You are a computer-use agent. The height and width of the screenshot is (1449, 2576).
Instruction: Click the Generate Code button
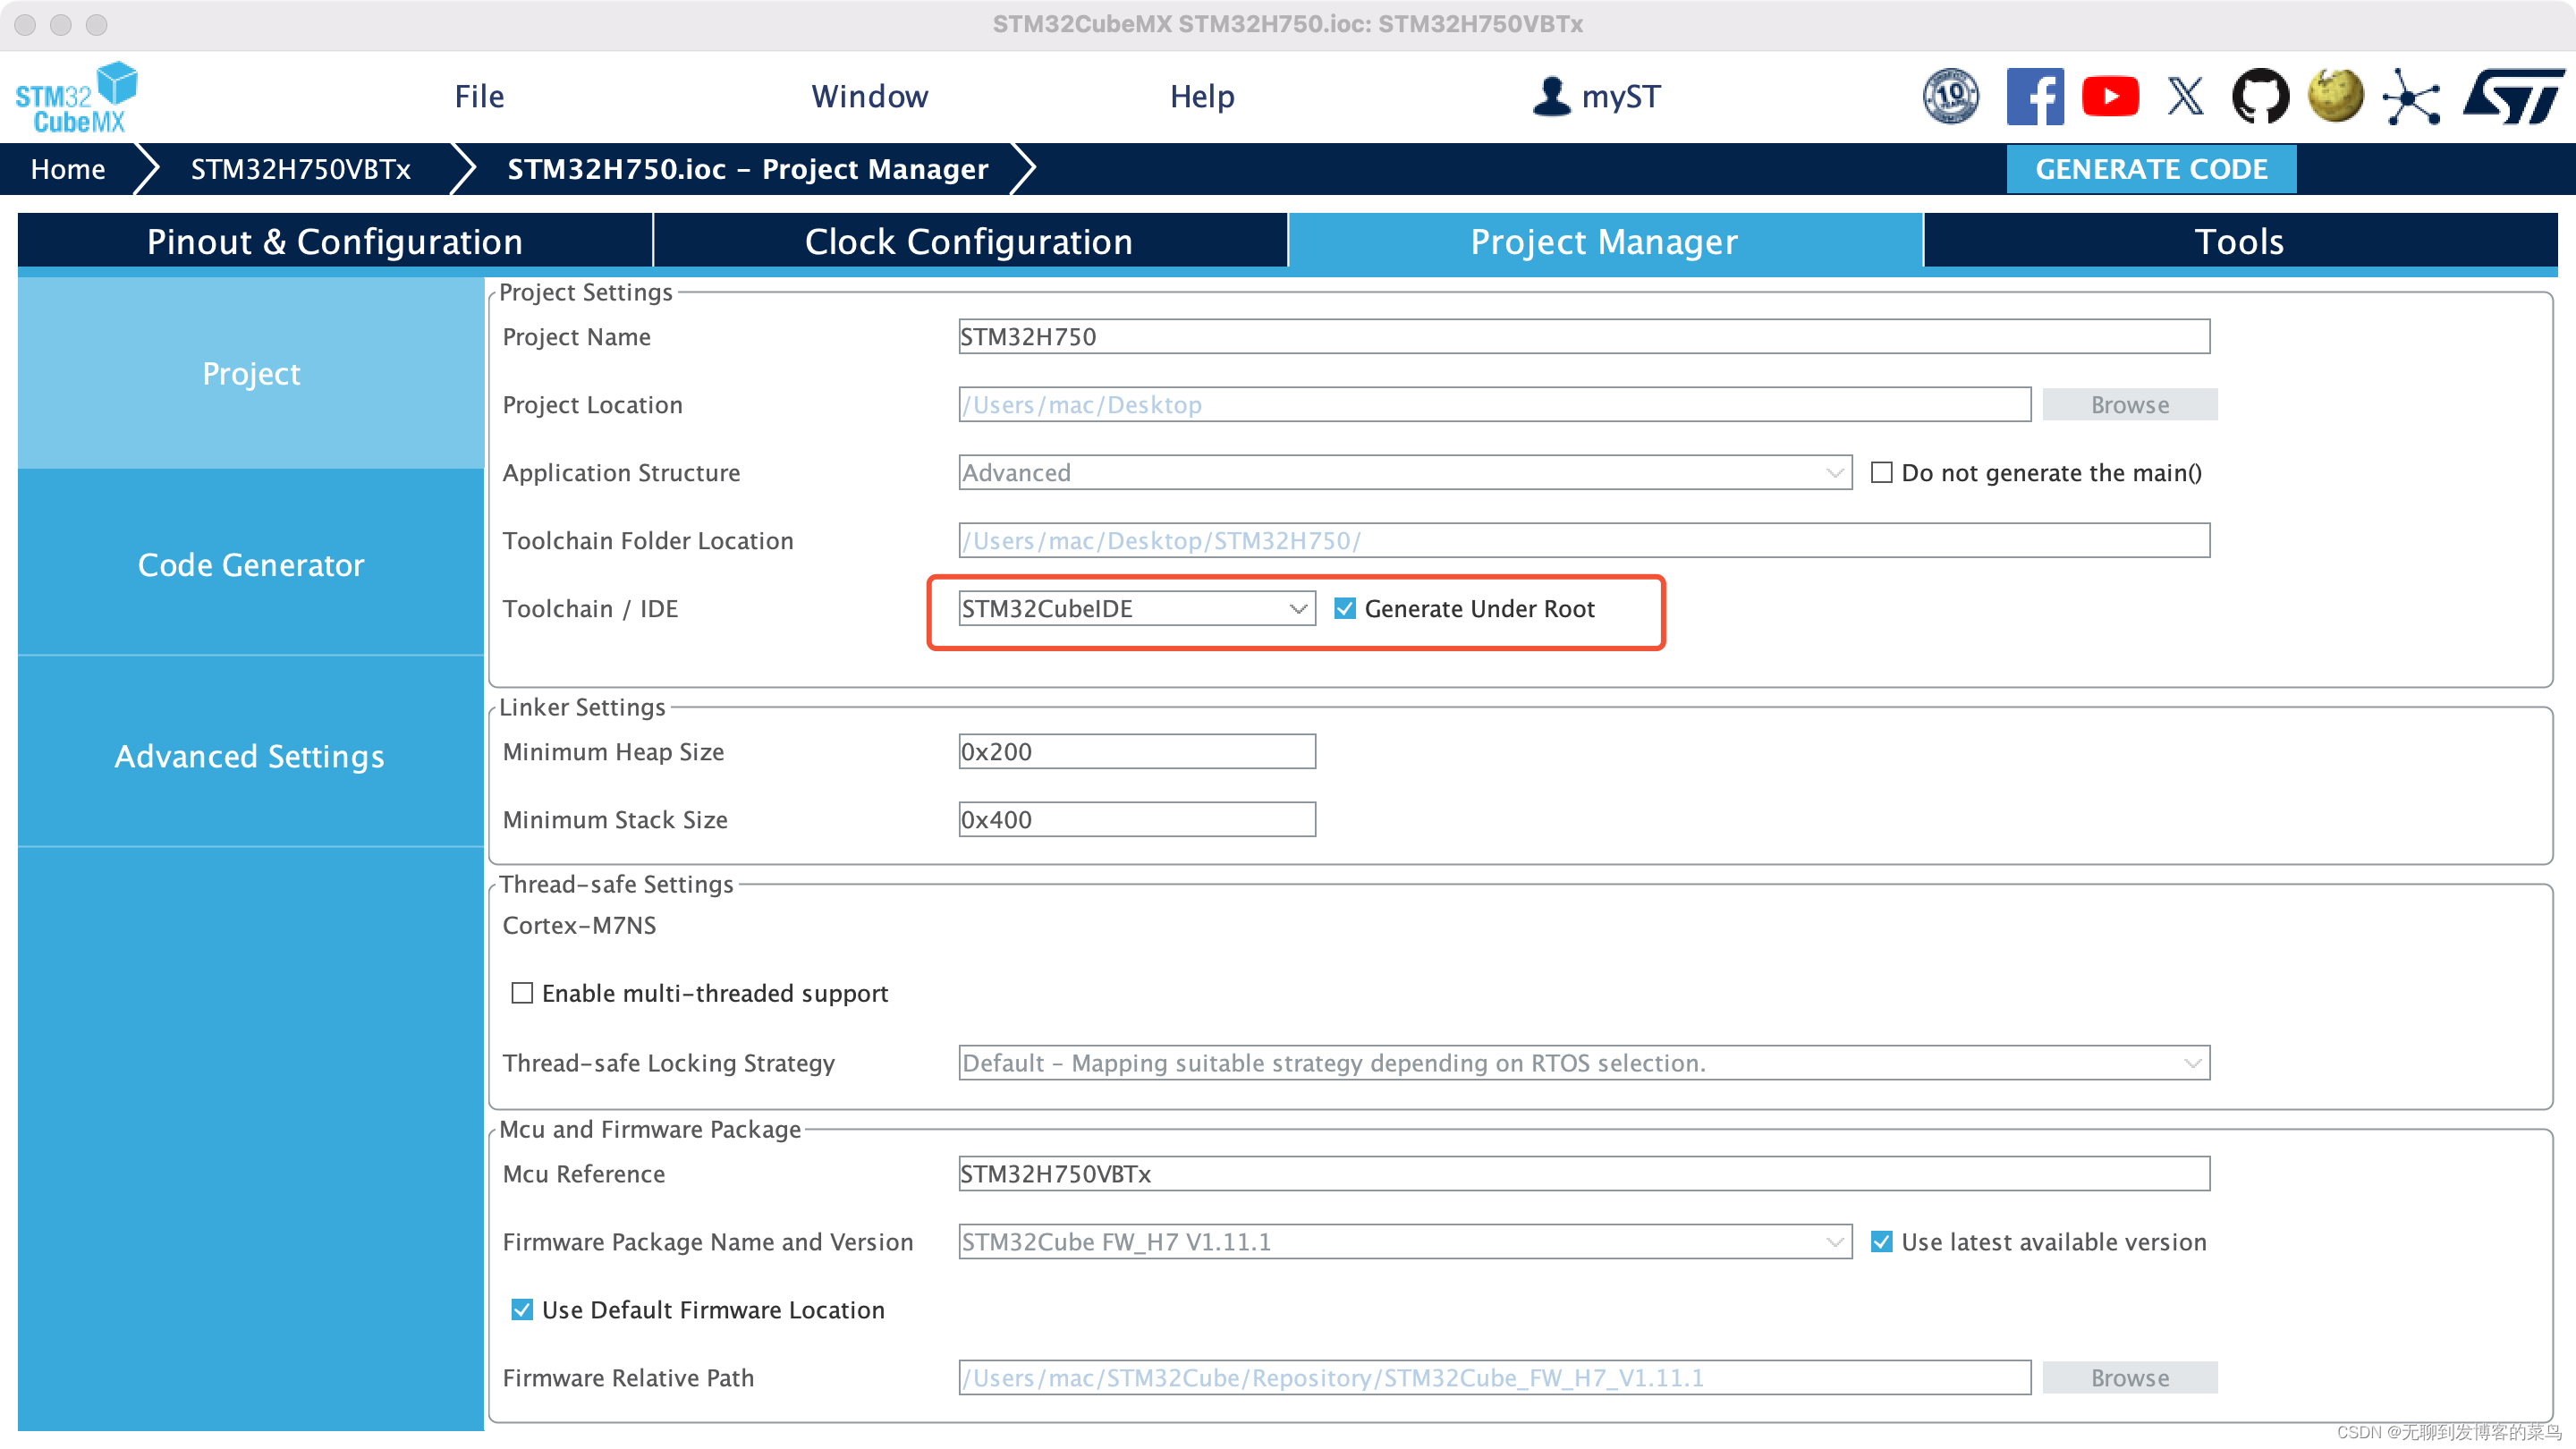click(2149, 168)
